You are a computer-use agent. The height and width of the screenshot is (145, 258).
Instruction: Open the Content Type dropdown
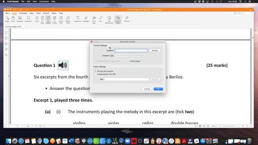click(131, 56)
